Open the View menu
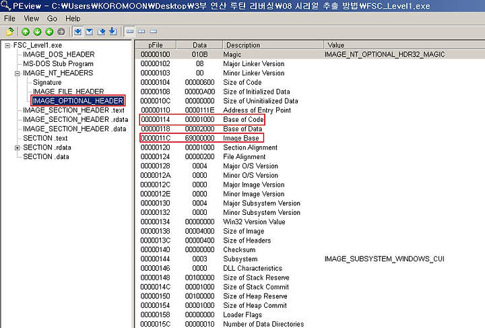This screenshot has width=485, height=328. coord(31,19)
